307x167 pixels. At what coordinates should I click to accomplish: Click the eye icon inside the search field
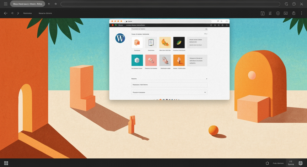(x=206, y=29)
